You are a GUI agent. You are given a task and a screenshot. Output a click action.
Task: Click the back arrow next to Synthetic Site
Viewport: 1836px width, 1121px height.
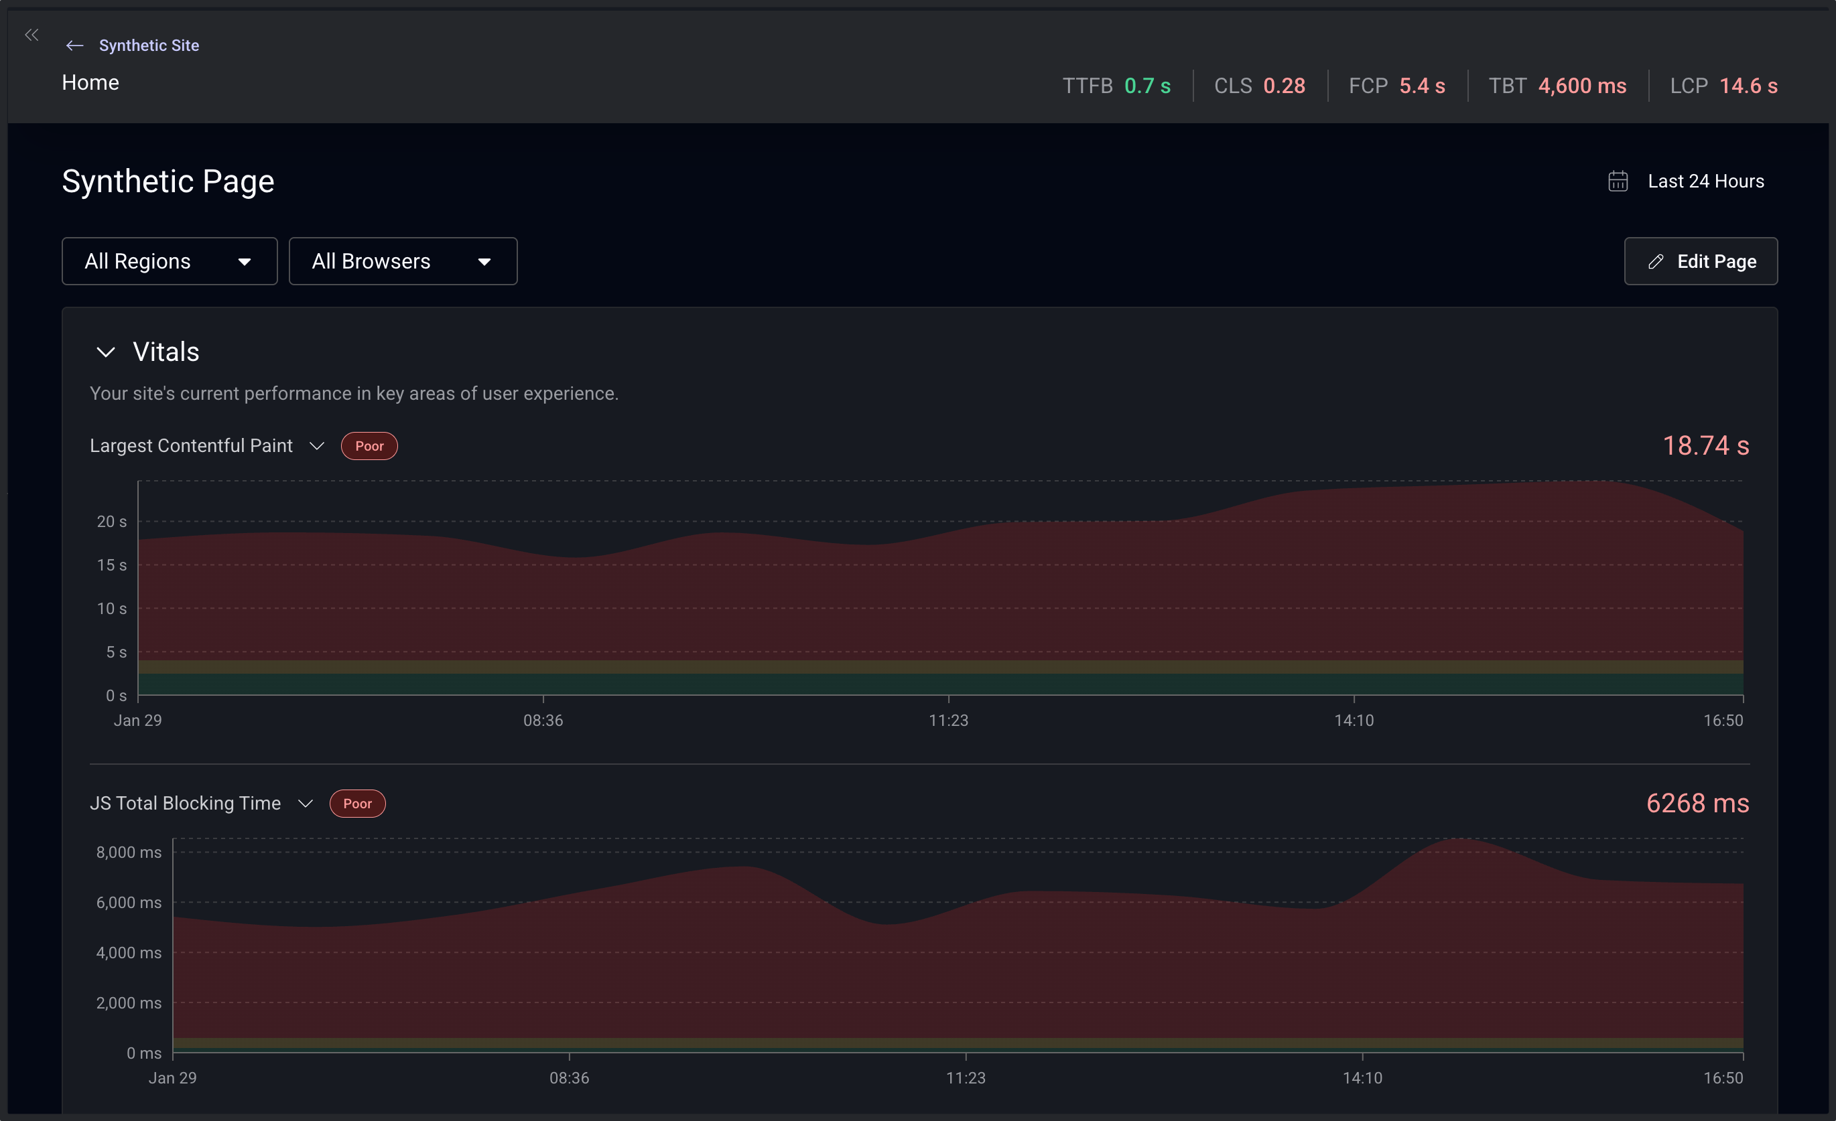(74, 46)
